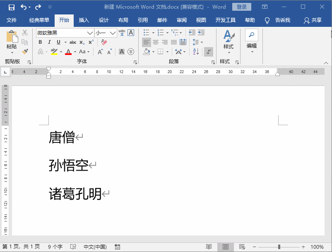The height and width of the screenshot is (252, 332).
Task: Open the 文件 File menu
Action: pos(12,20)
